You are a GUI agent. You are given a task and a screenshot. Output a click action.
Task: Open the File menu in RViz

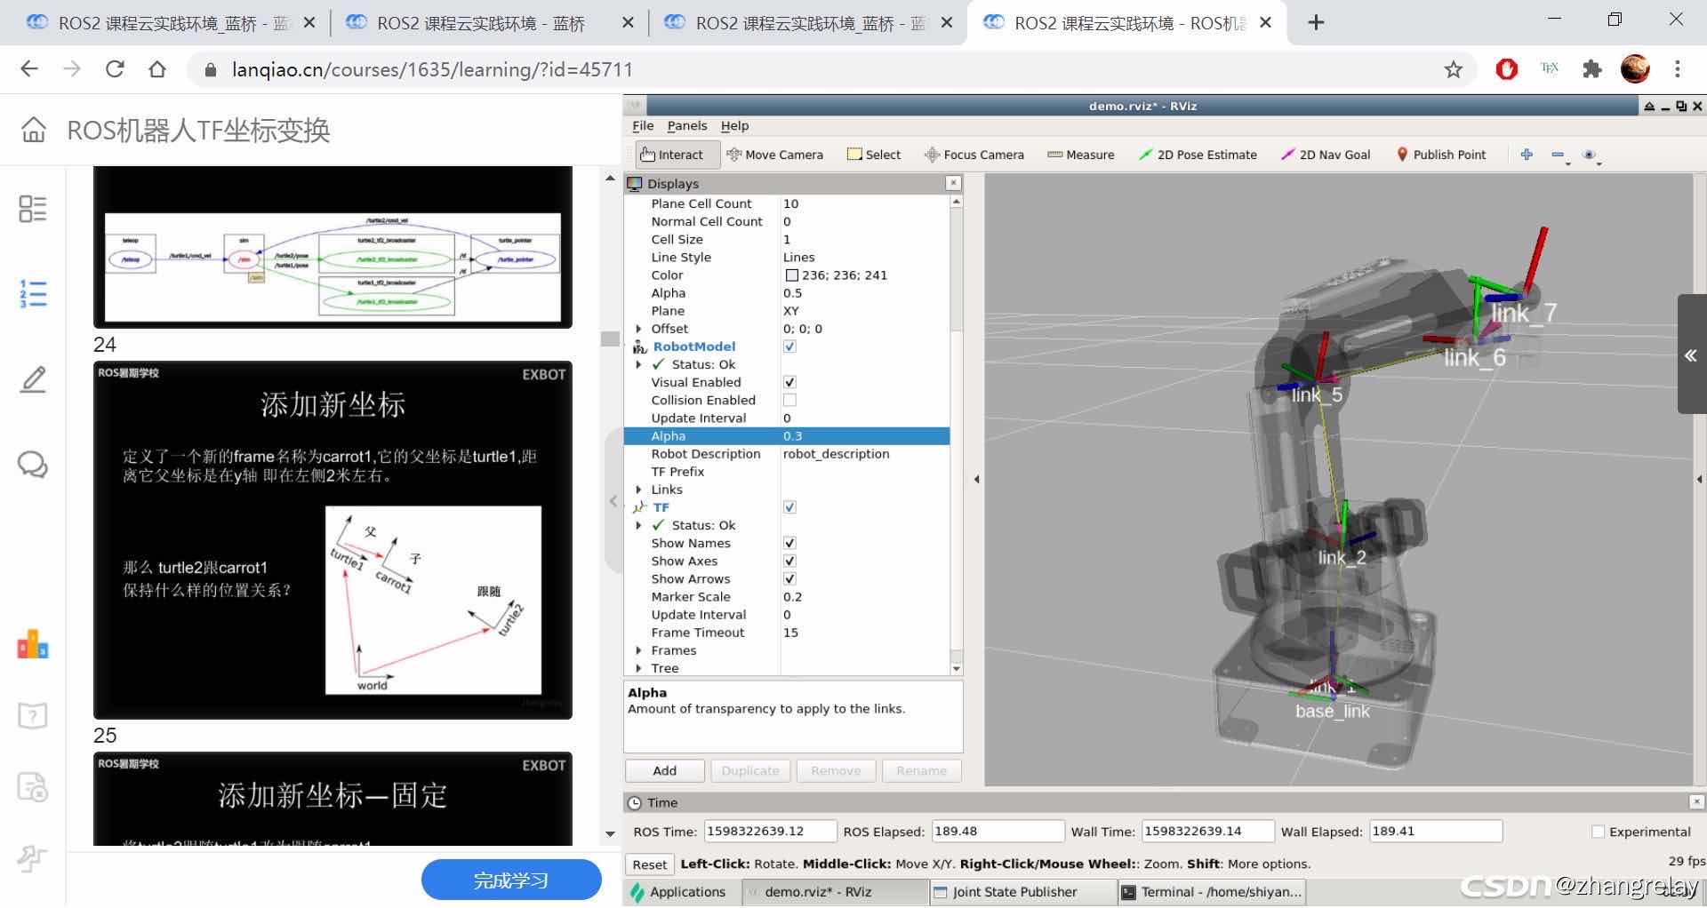642,126
